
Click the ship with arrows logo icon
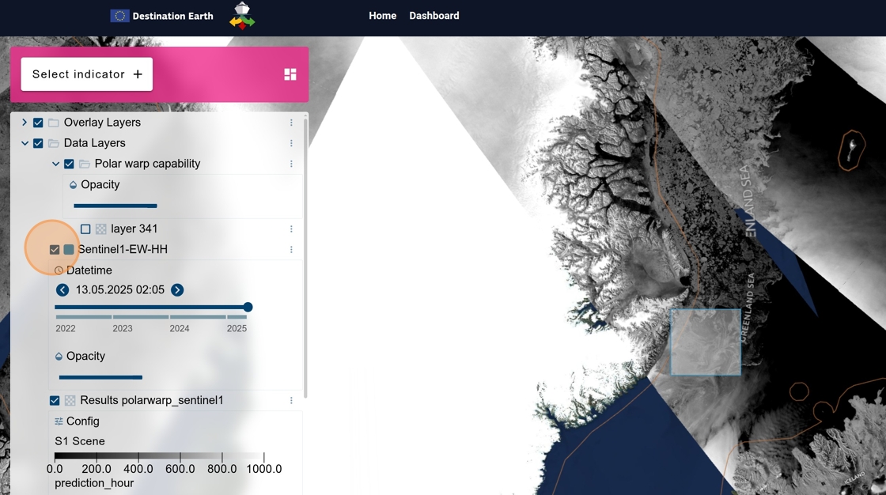242,16
